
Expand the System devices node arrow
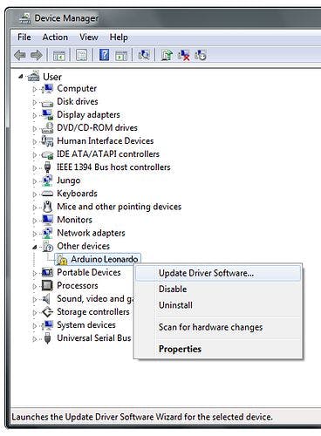click(35, 325)
